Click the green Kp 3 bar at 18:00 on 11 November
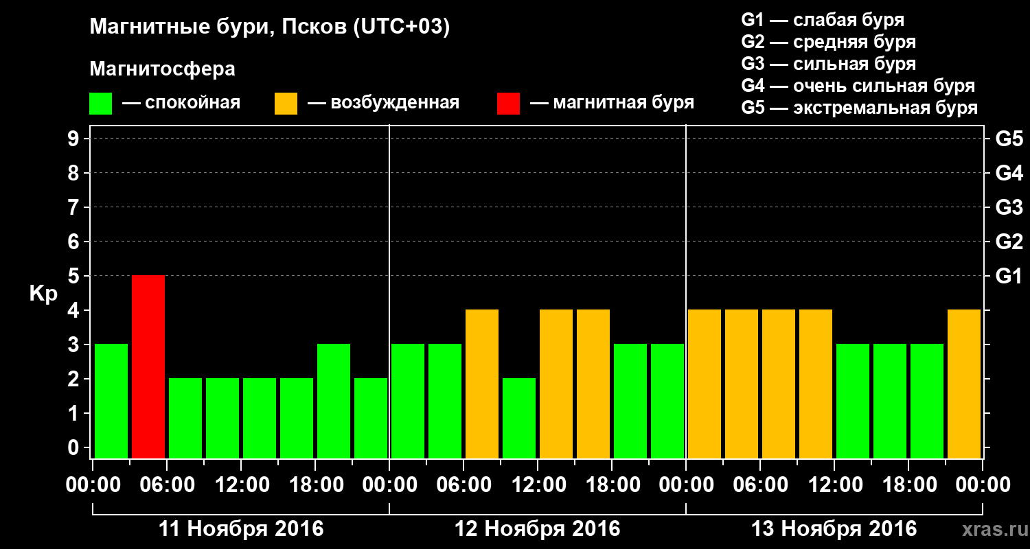Viewport: 1030px width, 549px height. pos(334,401)
